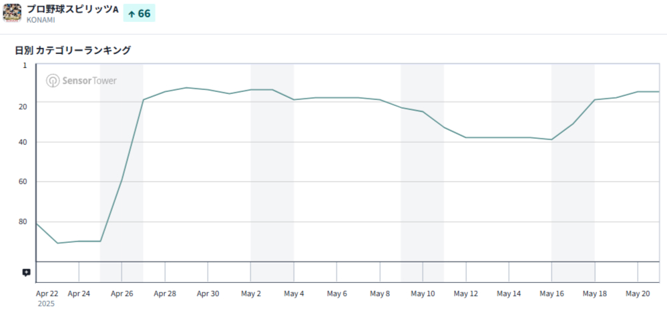
Task: Click the May 10 date label
Action: [x=423, y=294]
